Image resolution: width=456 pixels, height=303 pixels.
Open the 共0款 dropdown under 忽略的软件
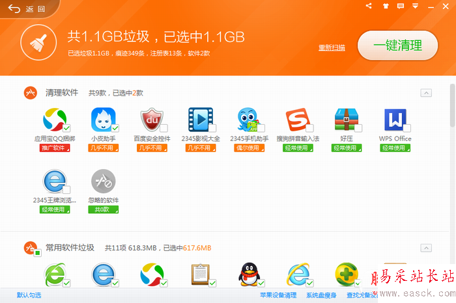point(103,209)
